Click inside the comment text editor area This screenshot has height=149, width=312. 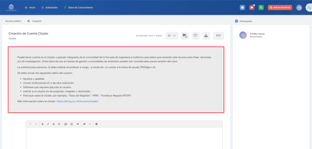[x=124, y=138]
